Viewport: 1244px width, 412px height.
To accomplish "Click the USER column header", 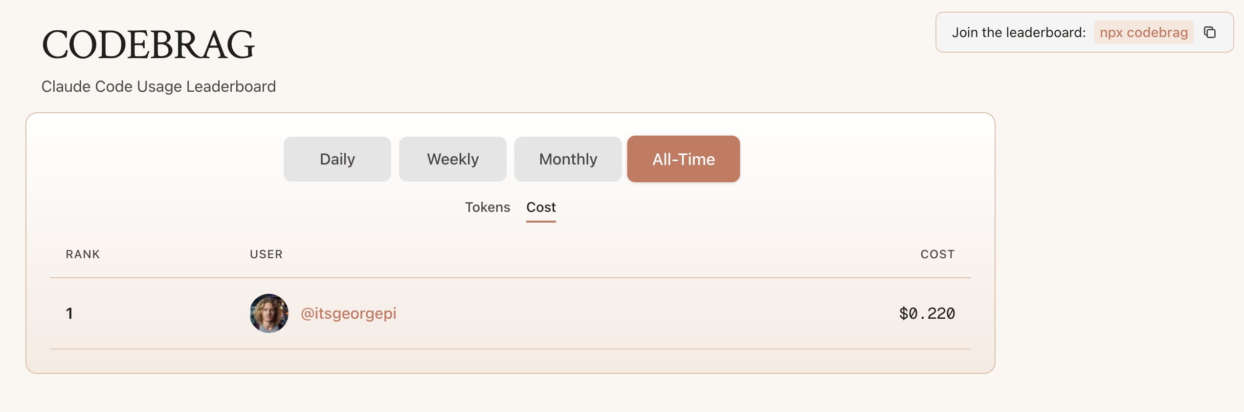I will [266, 254].
